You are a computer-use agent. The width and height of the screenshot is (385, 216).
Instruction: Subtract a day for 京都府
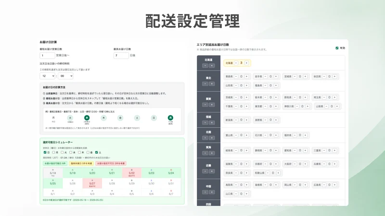point(266,164)
